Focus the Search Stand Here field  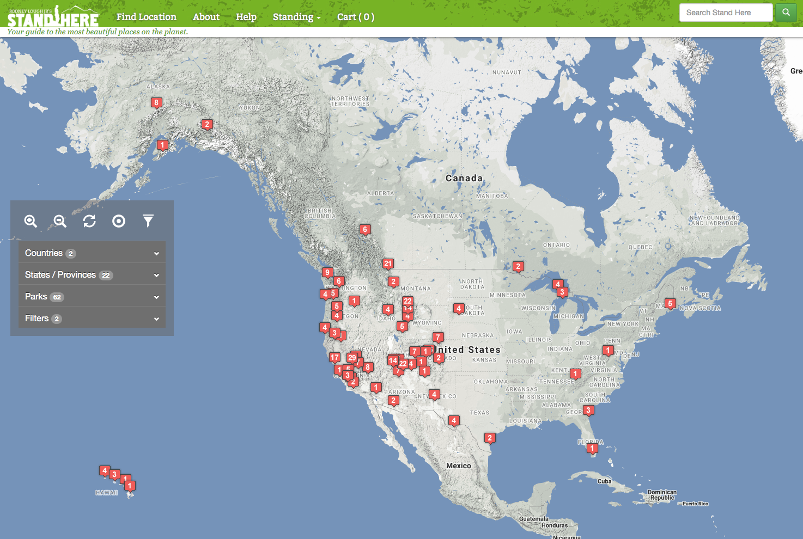[x=726, y=13]
